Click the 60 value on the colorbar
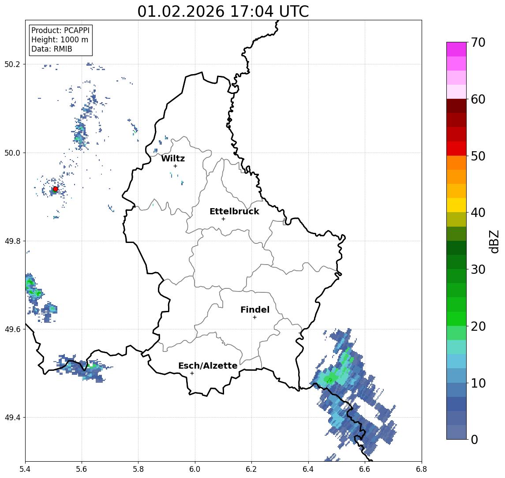 pos(478,99)
